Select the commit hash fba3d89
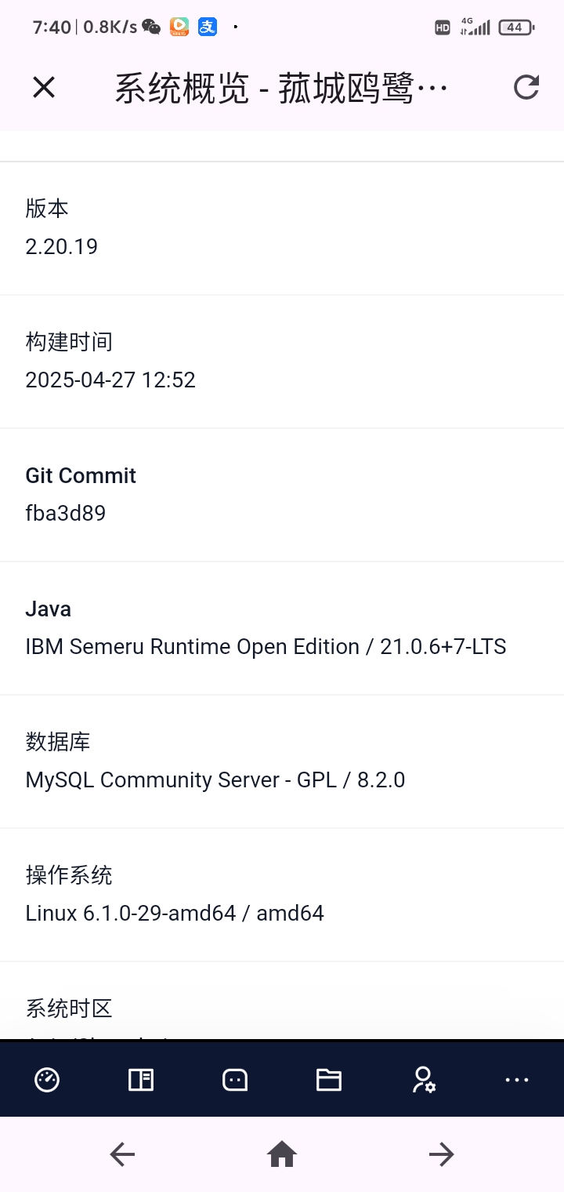Screen dimensions: 564x1192 pyautogui.click(x=66, y=514)
